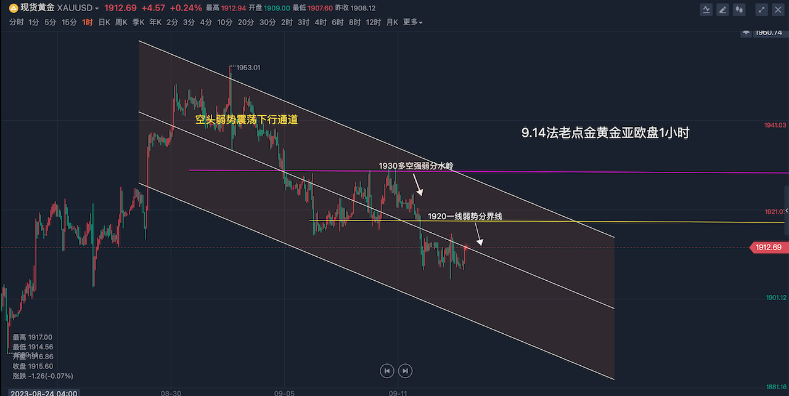The width and height of the screenshot is (789, 396).
Task: Switch chart type with candlestick icon
Action: click(x=740, y=9)
